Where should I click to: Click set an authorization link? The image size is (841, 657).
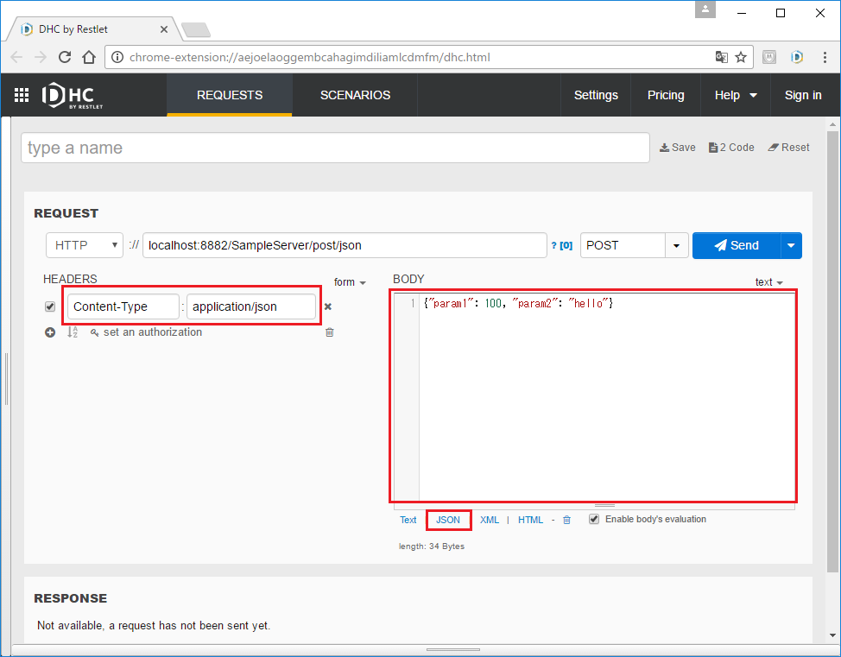[147, 332]
